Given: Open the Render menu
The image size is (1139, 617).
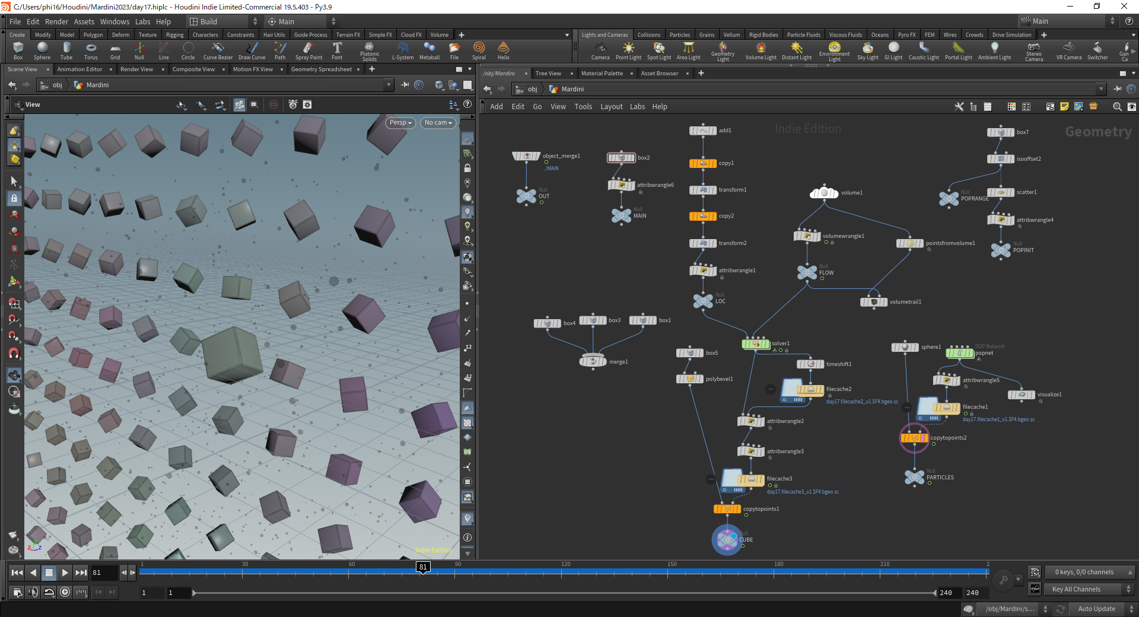Looking at the screenshot, I should [56, 21].
